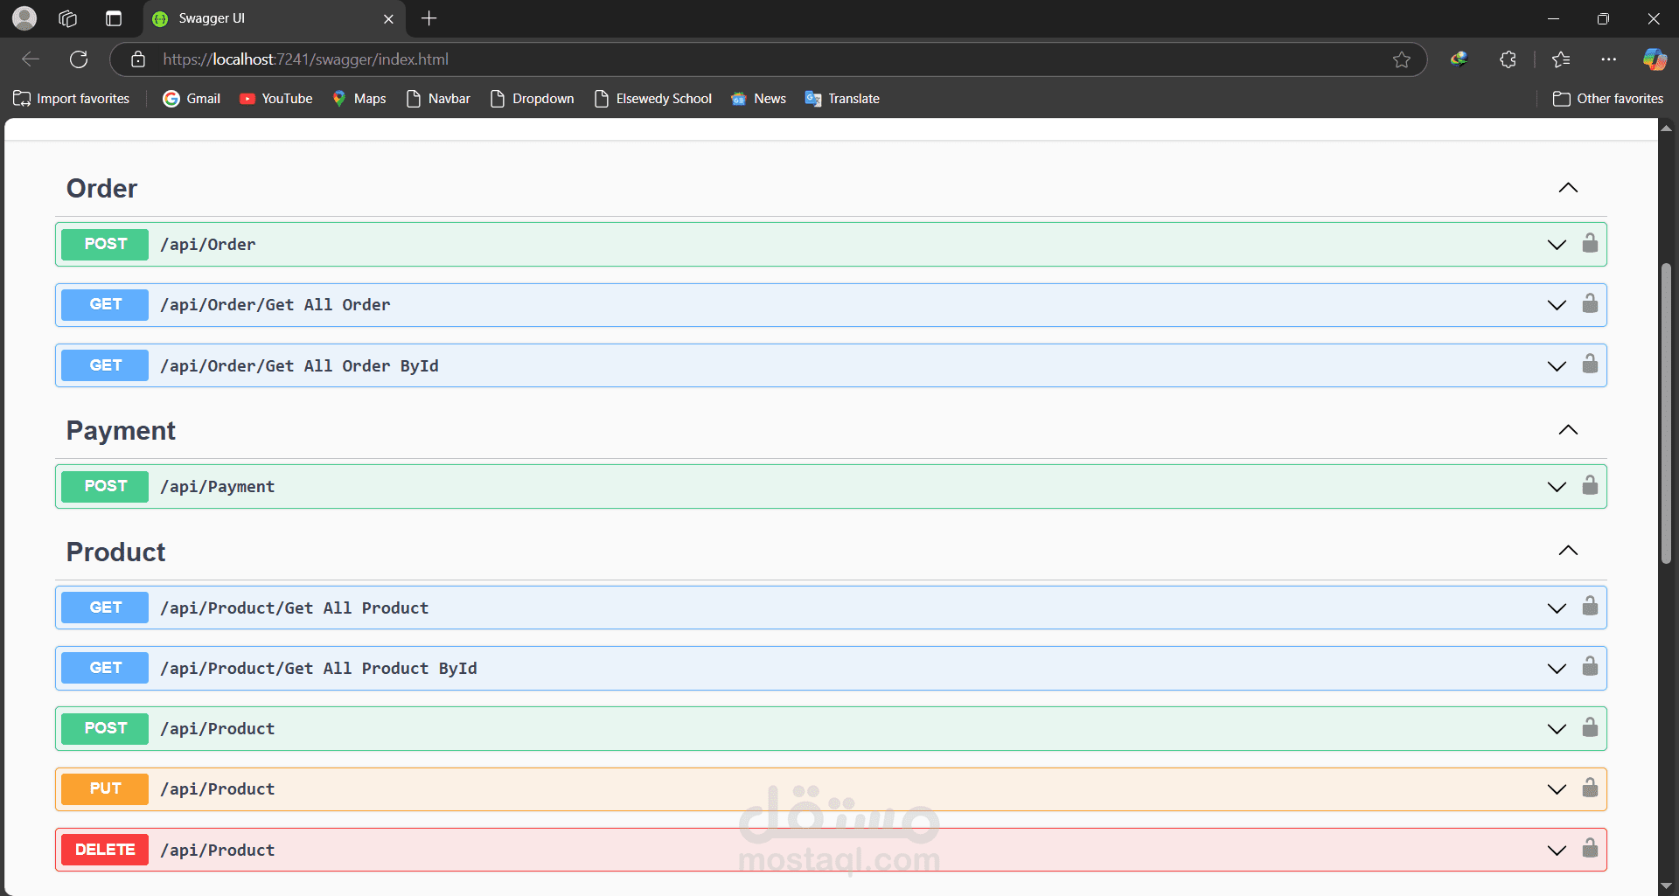
Task: Click the page vertical scrollbar thumb
Action: (1666, 413)
